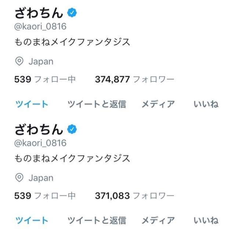Open the lower メディア tab

tap(158, 220)
